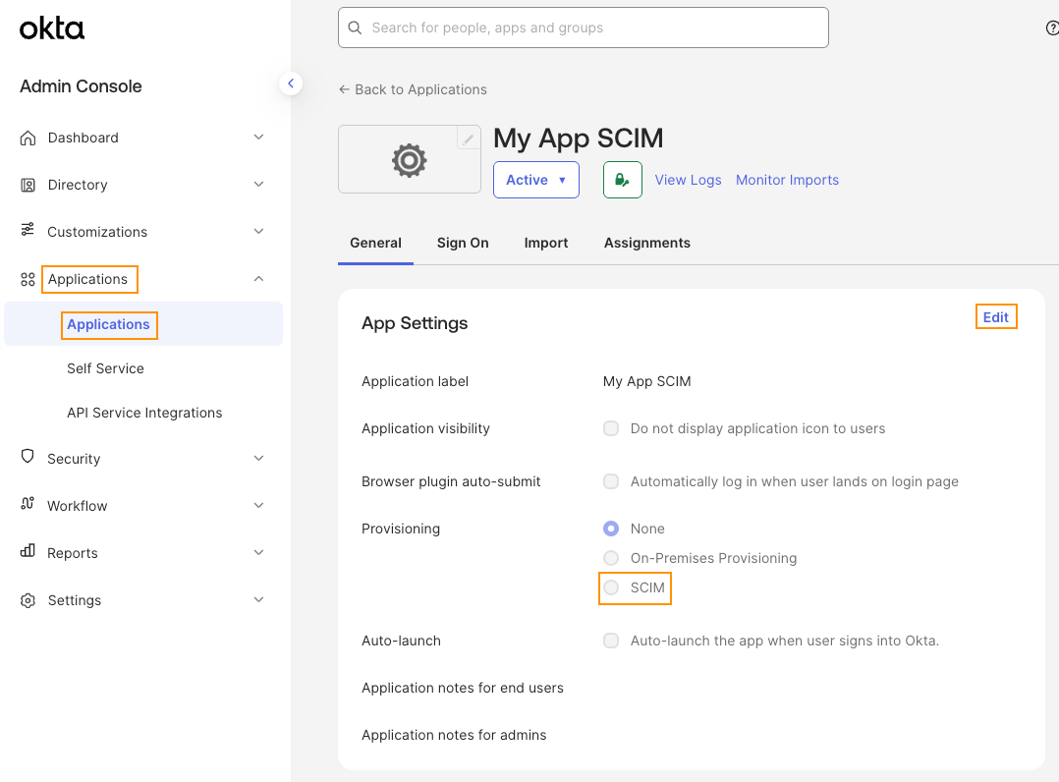Viewport: 1059px width, 782px height.
Task: Open the help question mark icon
Action: [1052, 28]
